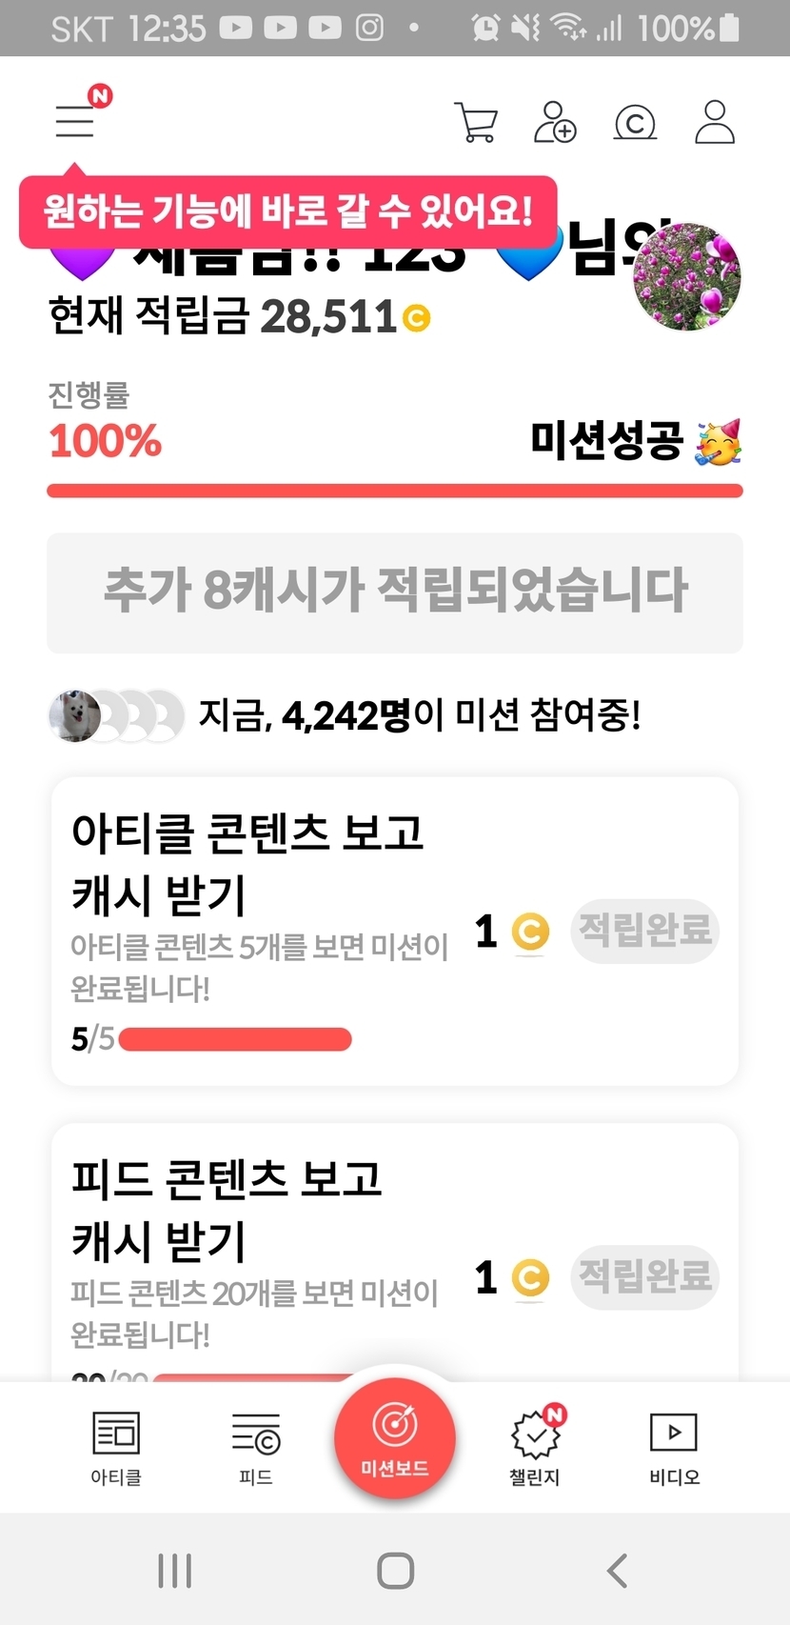Tap the tooltip '원하는 기능에 바로 갈 수 있어요!'
Screen dimensions: 790x1625
coord(287,211)
